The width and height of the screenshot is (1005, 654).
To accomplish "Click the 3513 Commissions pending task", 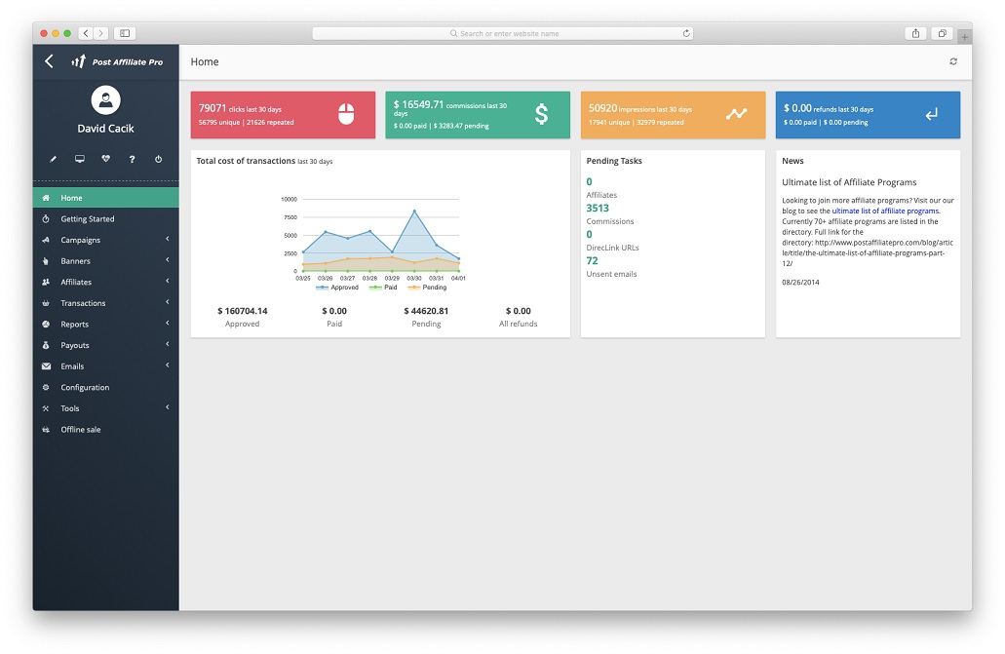I will coord(598,209).
